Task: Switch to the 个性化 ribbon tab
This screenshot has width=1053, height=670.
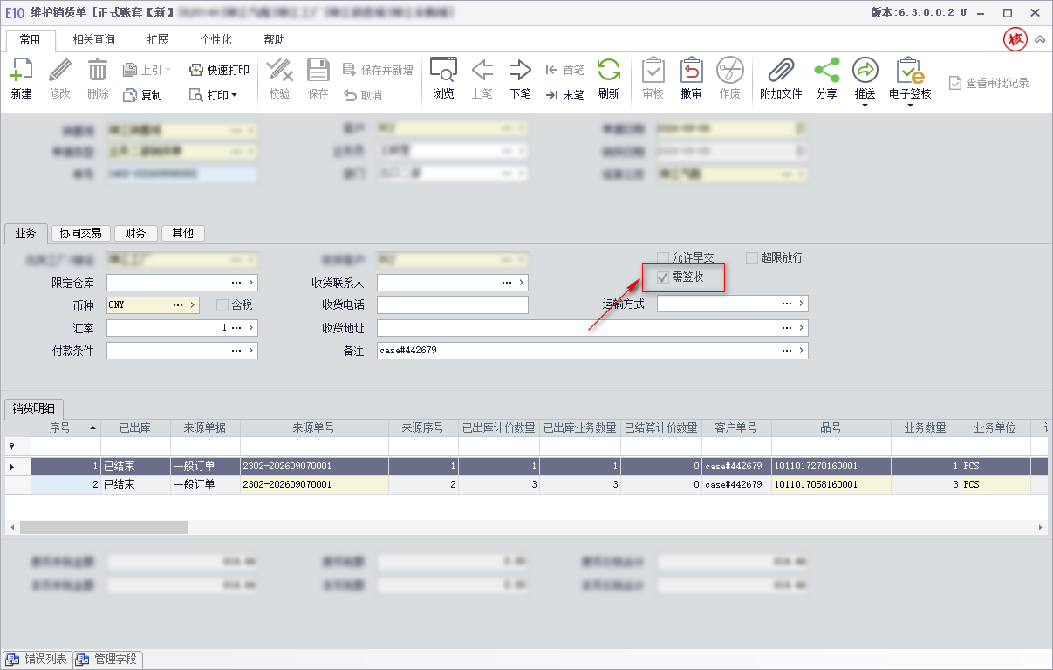Action: pos(215,40)
